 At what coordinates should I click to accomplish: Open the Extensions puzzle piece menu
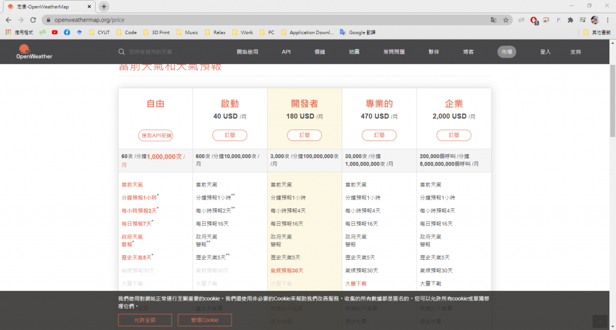click(x=570, y=20)
